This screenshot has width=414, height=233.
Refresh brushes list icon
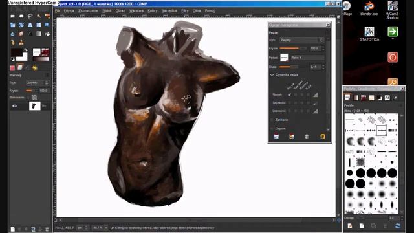click(x=398, y=226)
